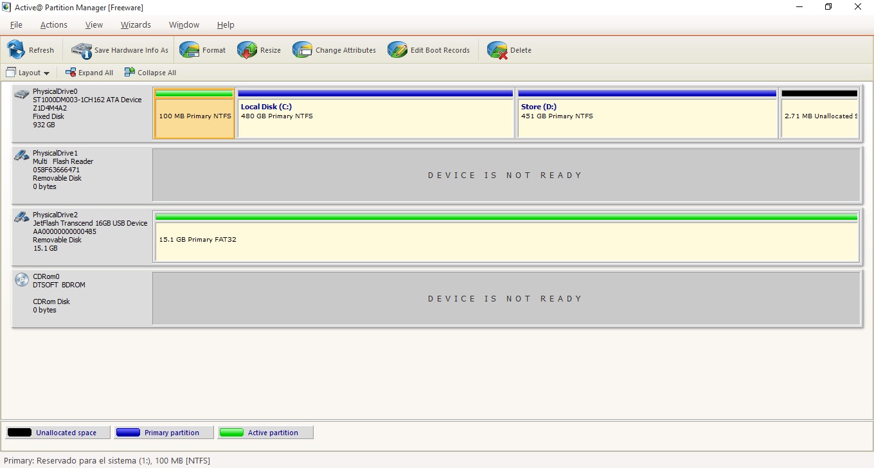Image resolution: width=874 pixels, height=468 pixels.
Task: Open the Wizards menu
Action: click(x=136, y=24)
